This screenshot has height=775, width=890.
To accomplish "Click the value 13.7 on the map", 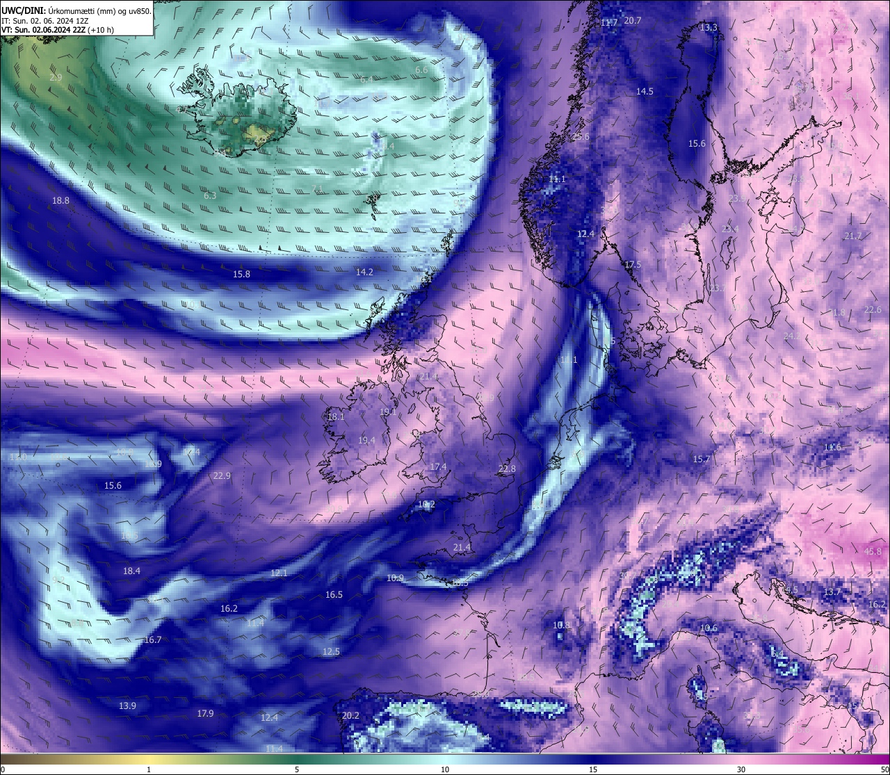I will point(832,592).
